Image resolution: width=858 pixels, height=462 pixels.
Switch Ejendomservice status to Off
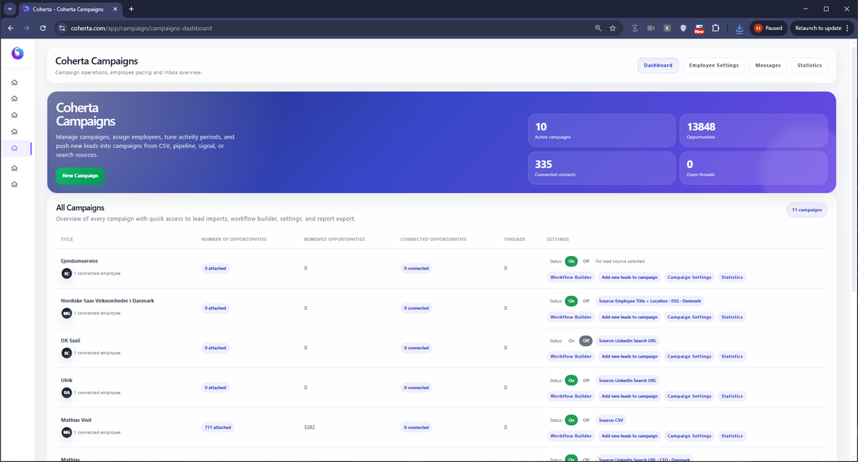[x=586, y=261]
